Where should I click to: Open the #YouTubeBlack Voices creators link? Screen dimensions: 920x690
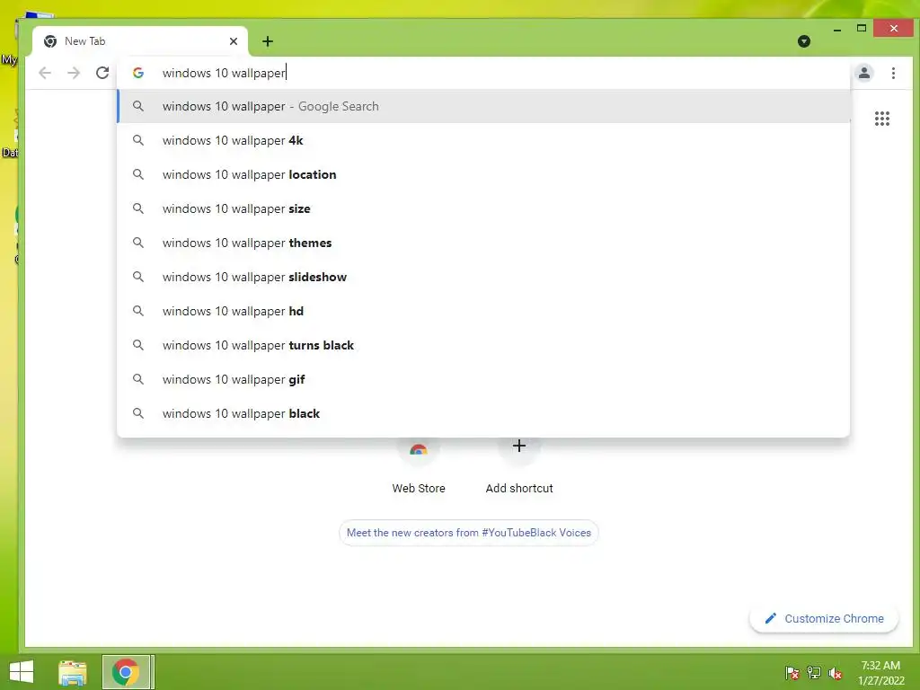469,533
